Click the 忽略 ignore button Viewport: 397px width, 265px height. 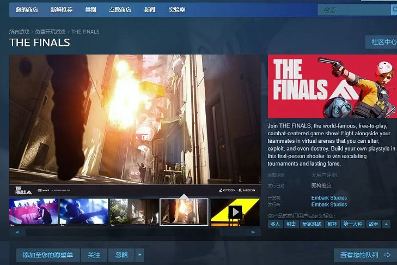click(121, 255)
